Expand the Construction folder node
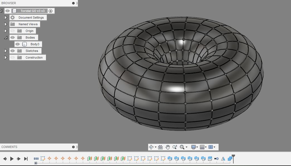This screenshot has height=166, width=291. (6, 57)
